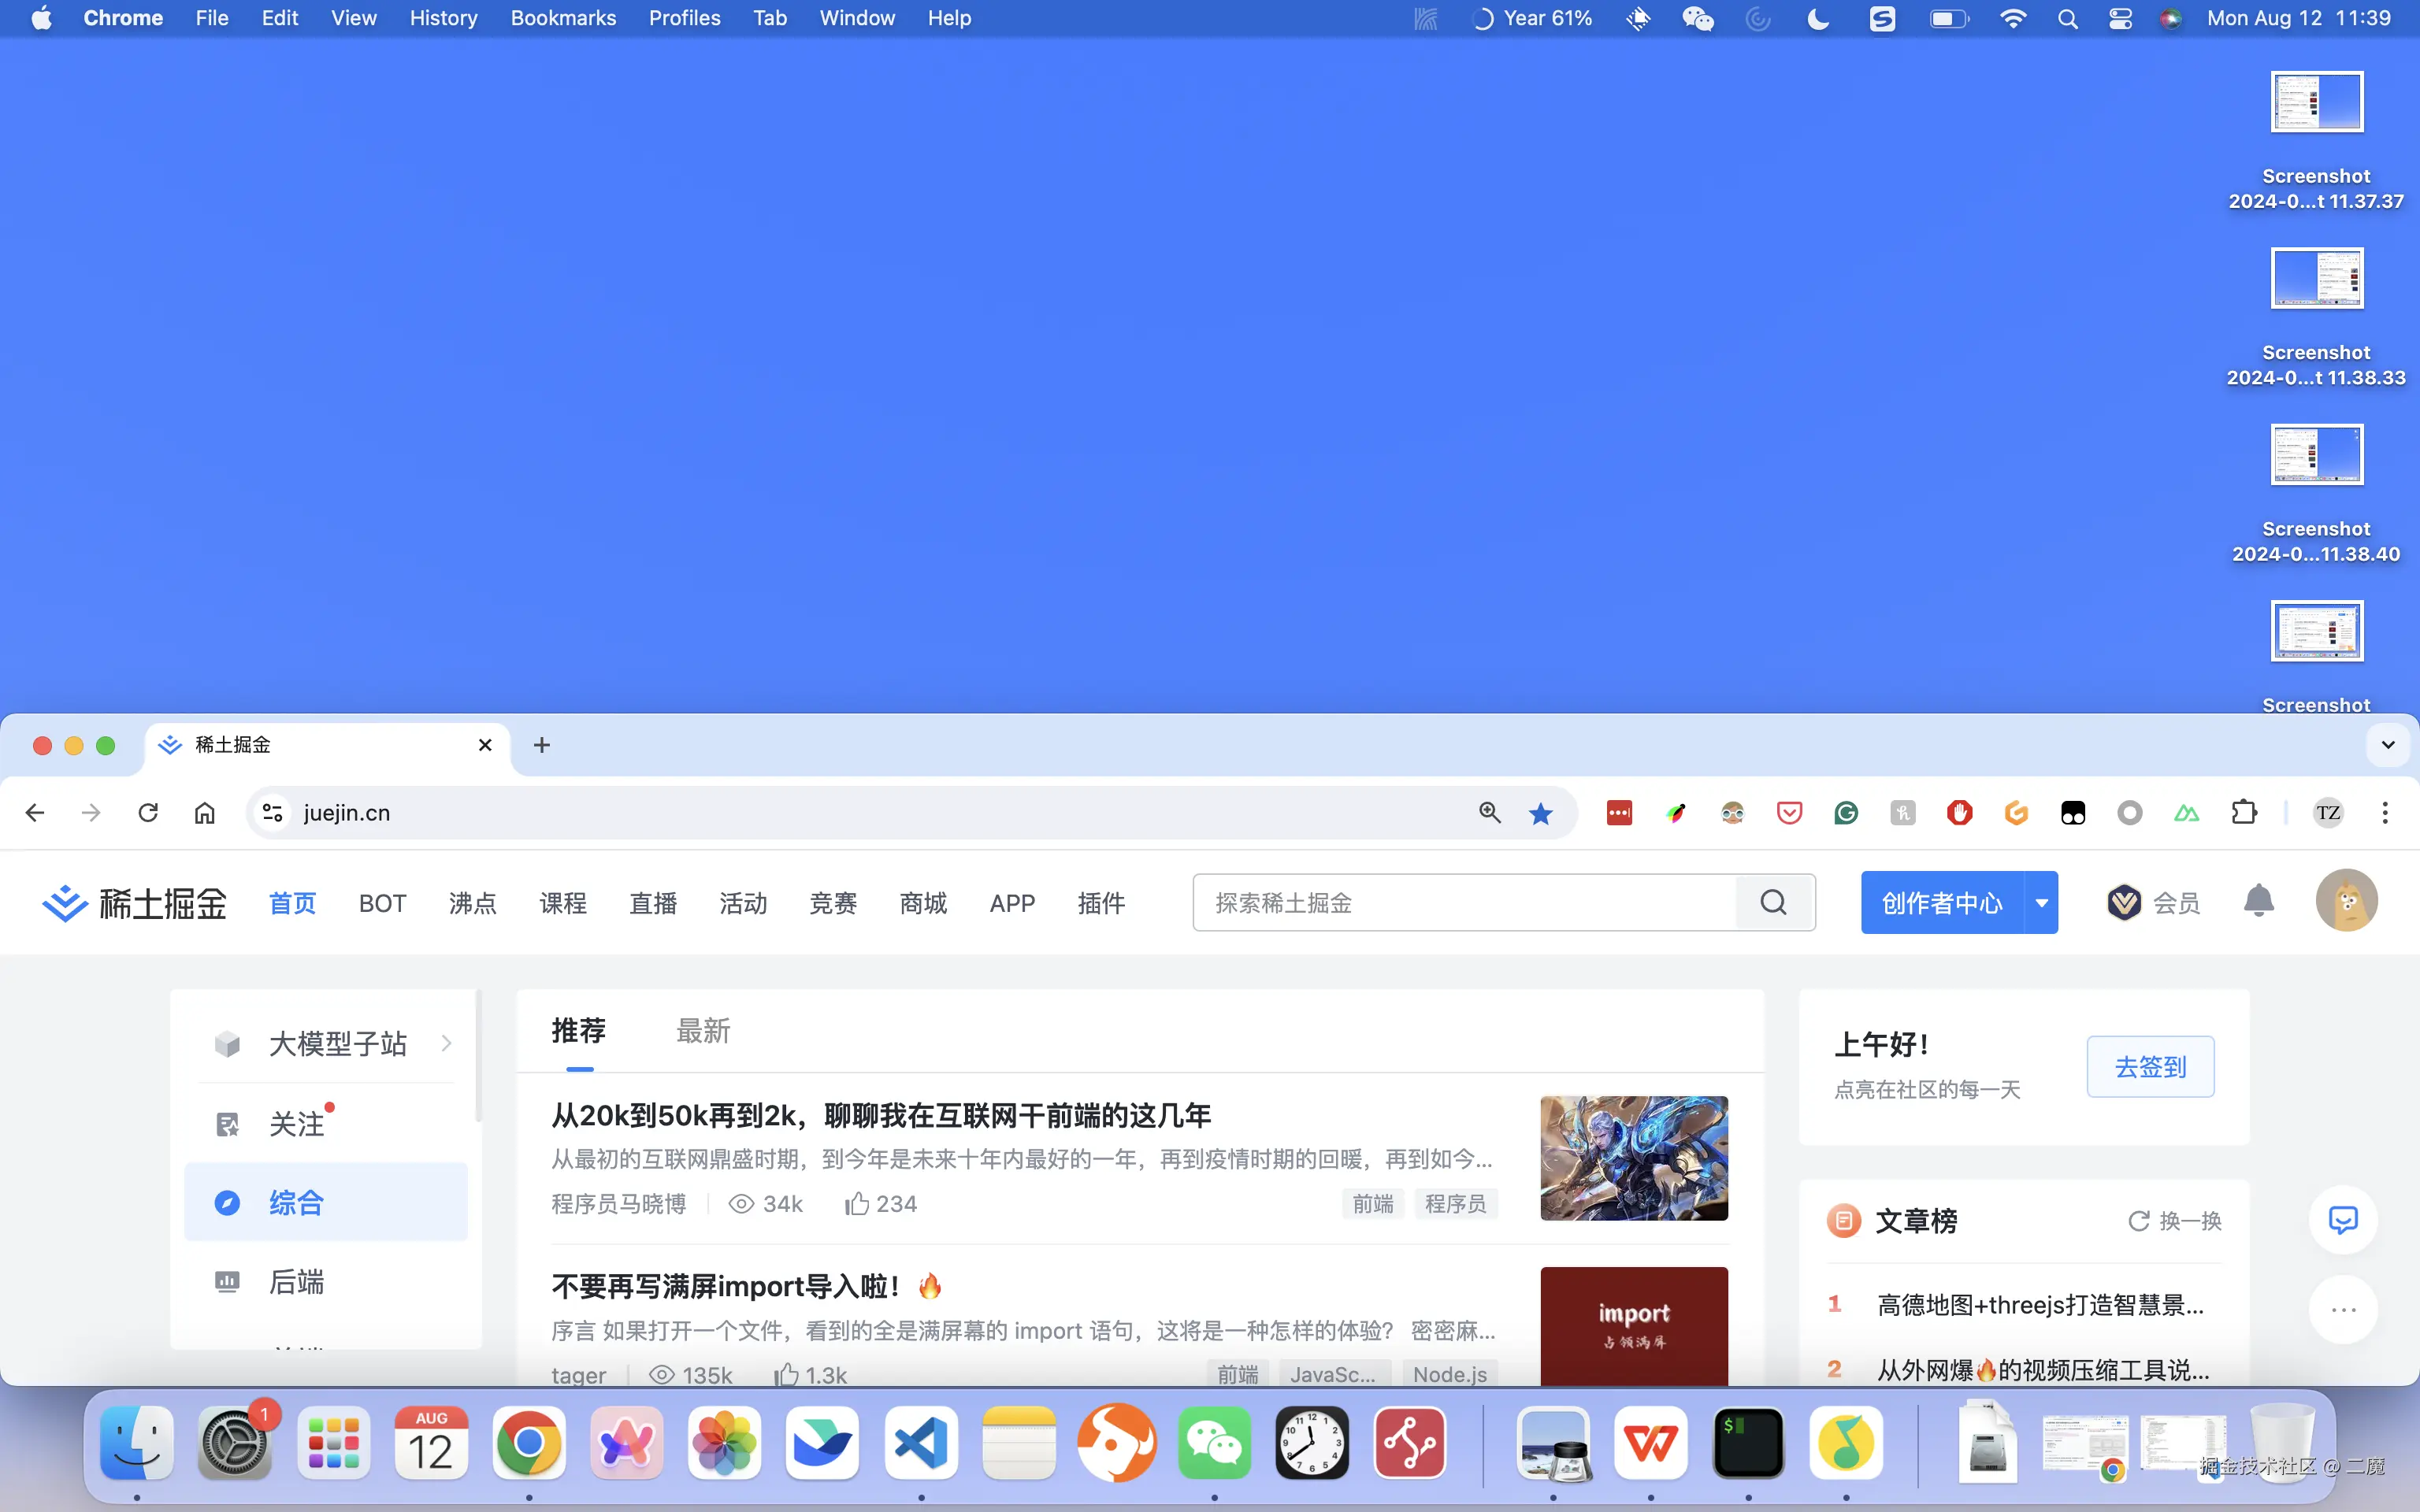Toggle dark mode via the moon menu icon

[1818, 18]
